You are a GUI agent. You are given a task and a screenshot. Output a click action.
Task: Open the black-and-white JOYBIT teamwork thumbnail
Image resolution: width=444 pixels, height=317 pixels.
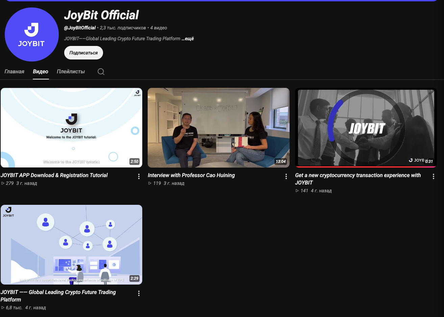tap(366, 128)
